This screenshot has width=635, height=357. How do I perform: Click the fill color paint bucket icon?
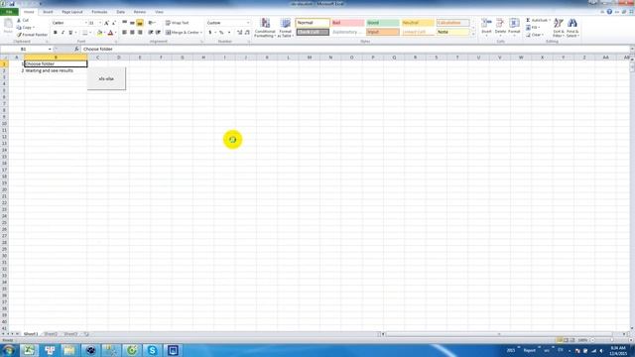99,33
